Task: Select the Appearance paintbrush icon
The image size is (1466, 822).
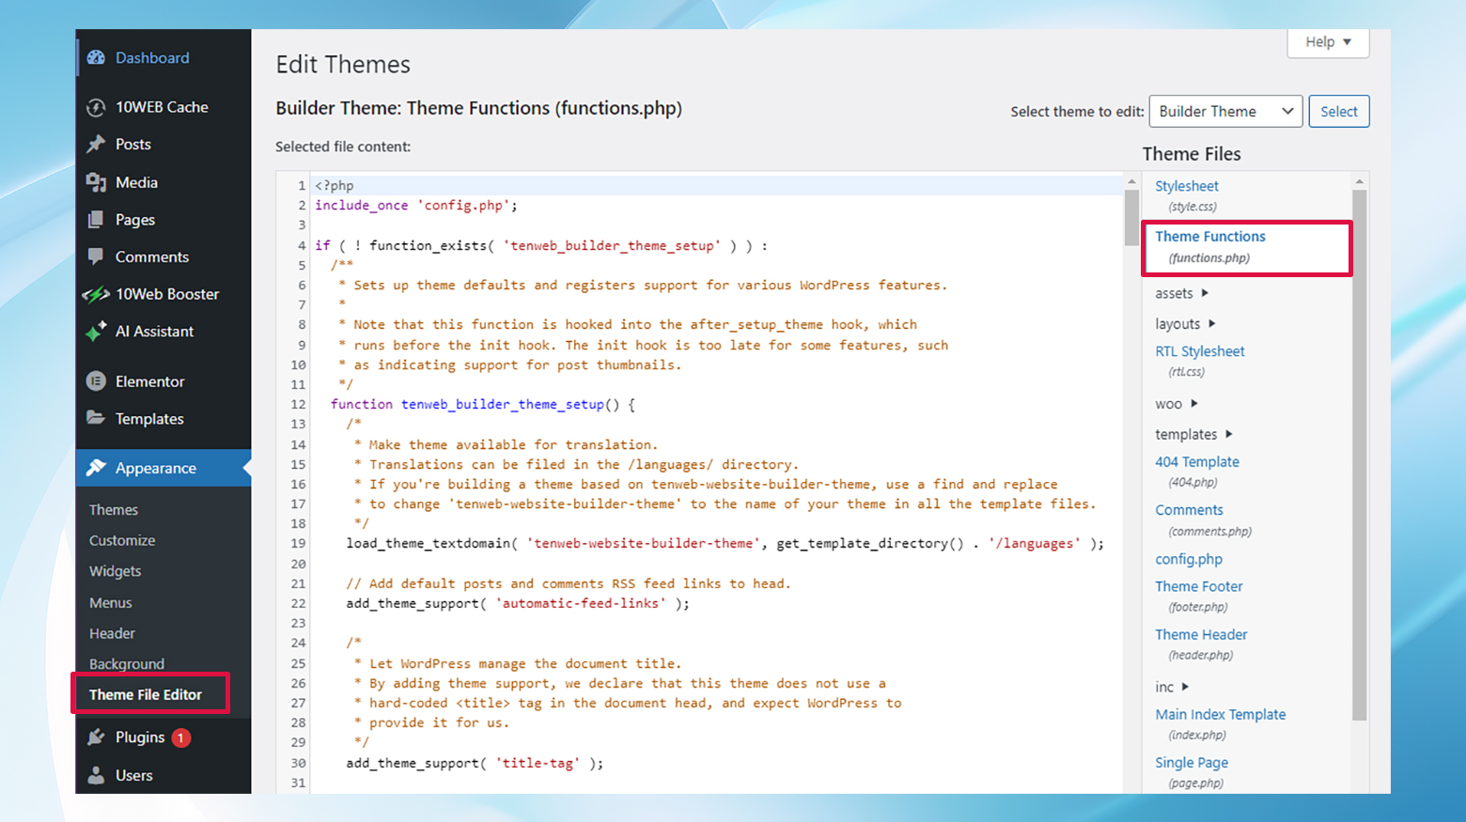Action: [x=96, y=467]
